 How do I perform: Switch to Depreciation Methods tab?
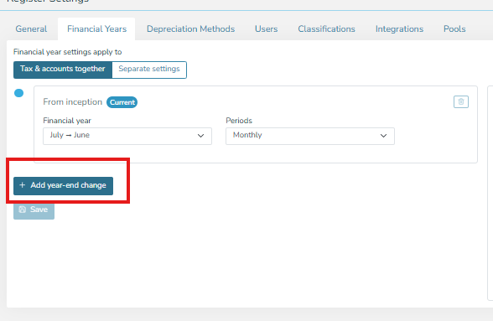point(190,29)
